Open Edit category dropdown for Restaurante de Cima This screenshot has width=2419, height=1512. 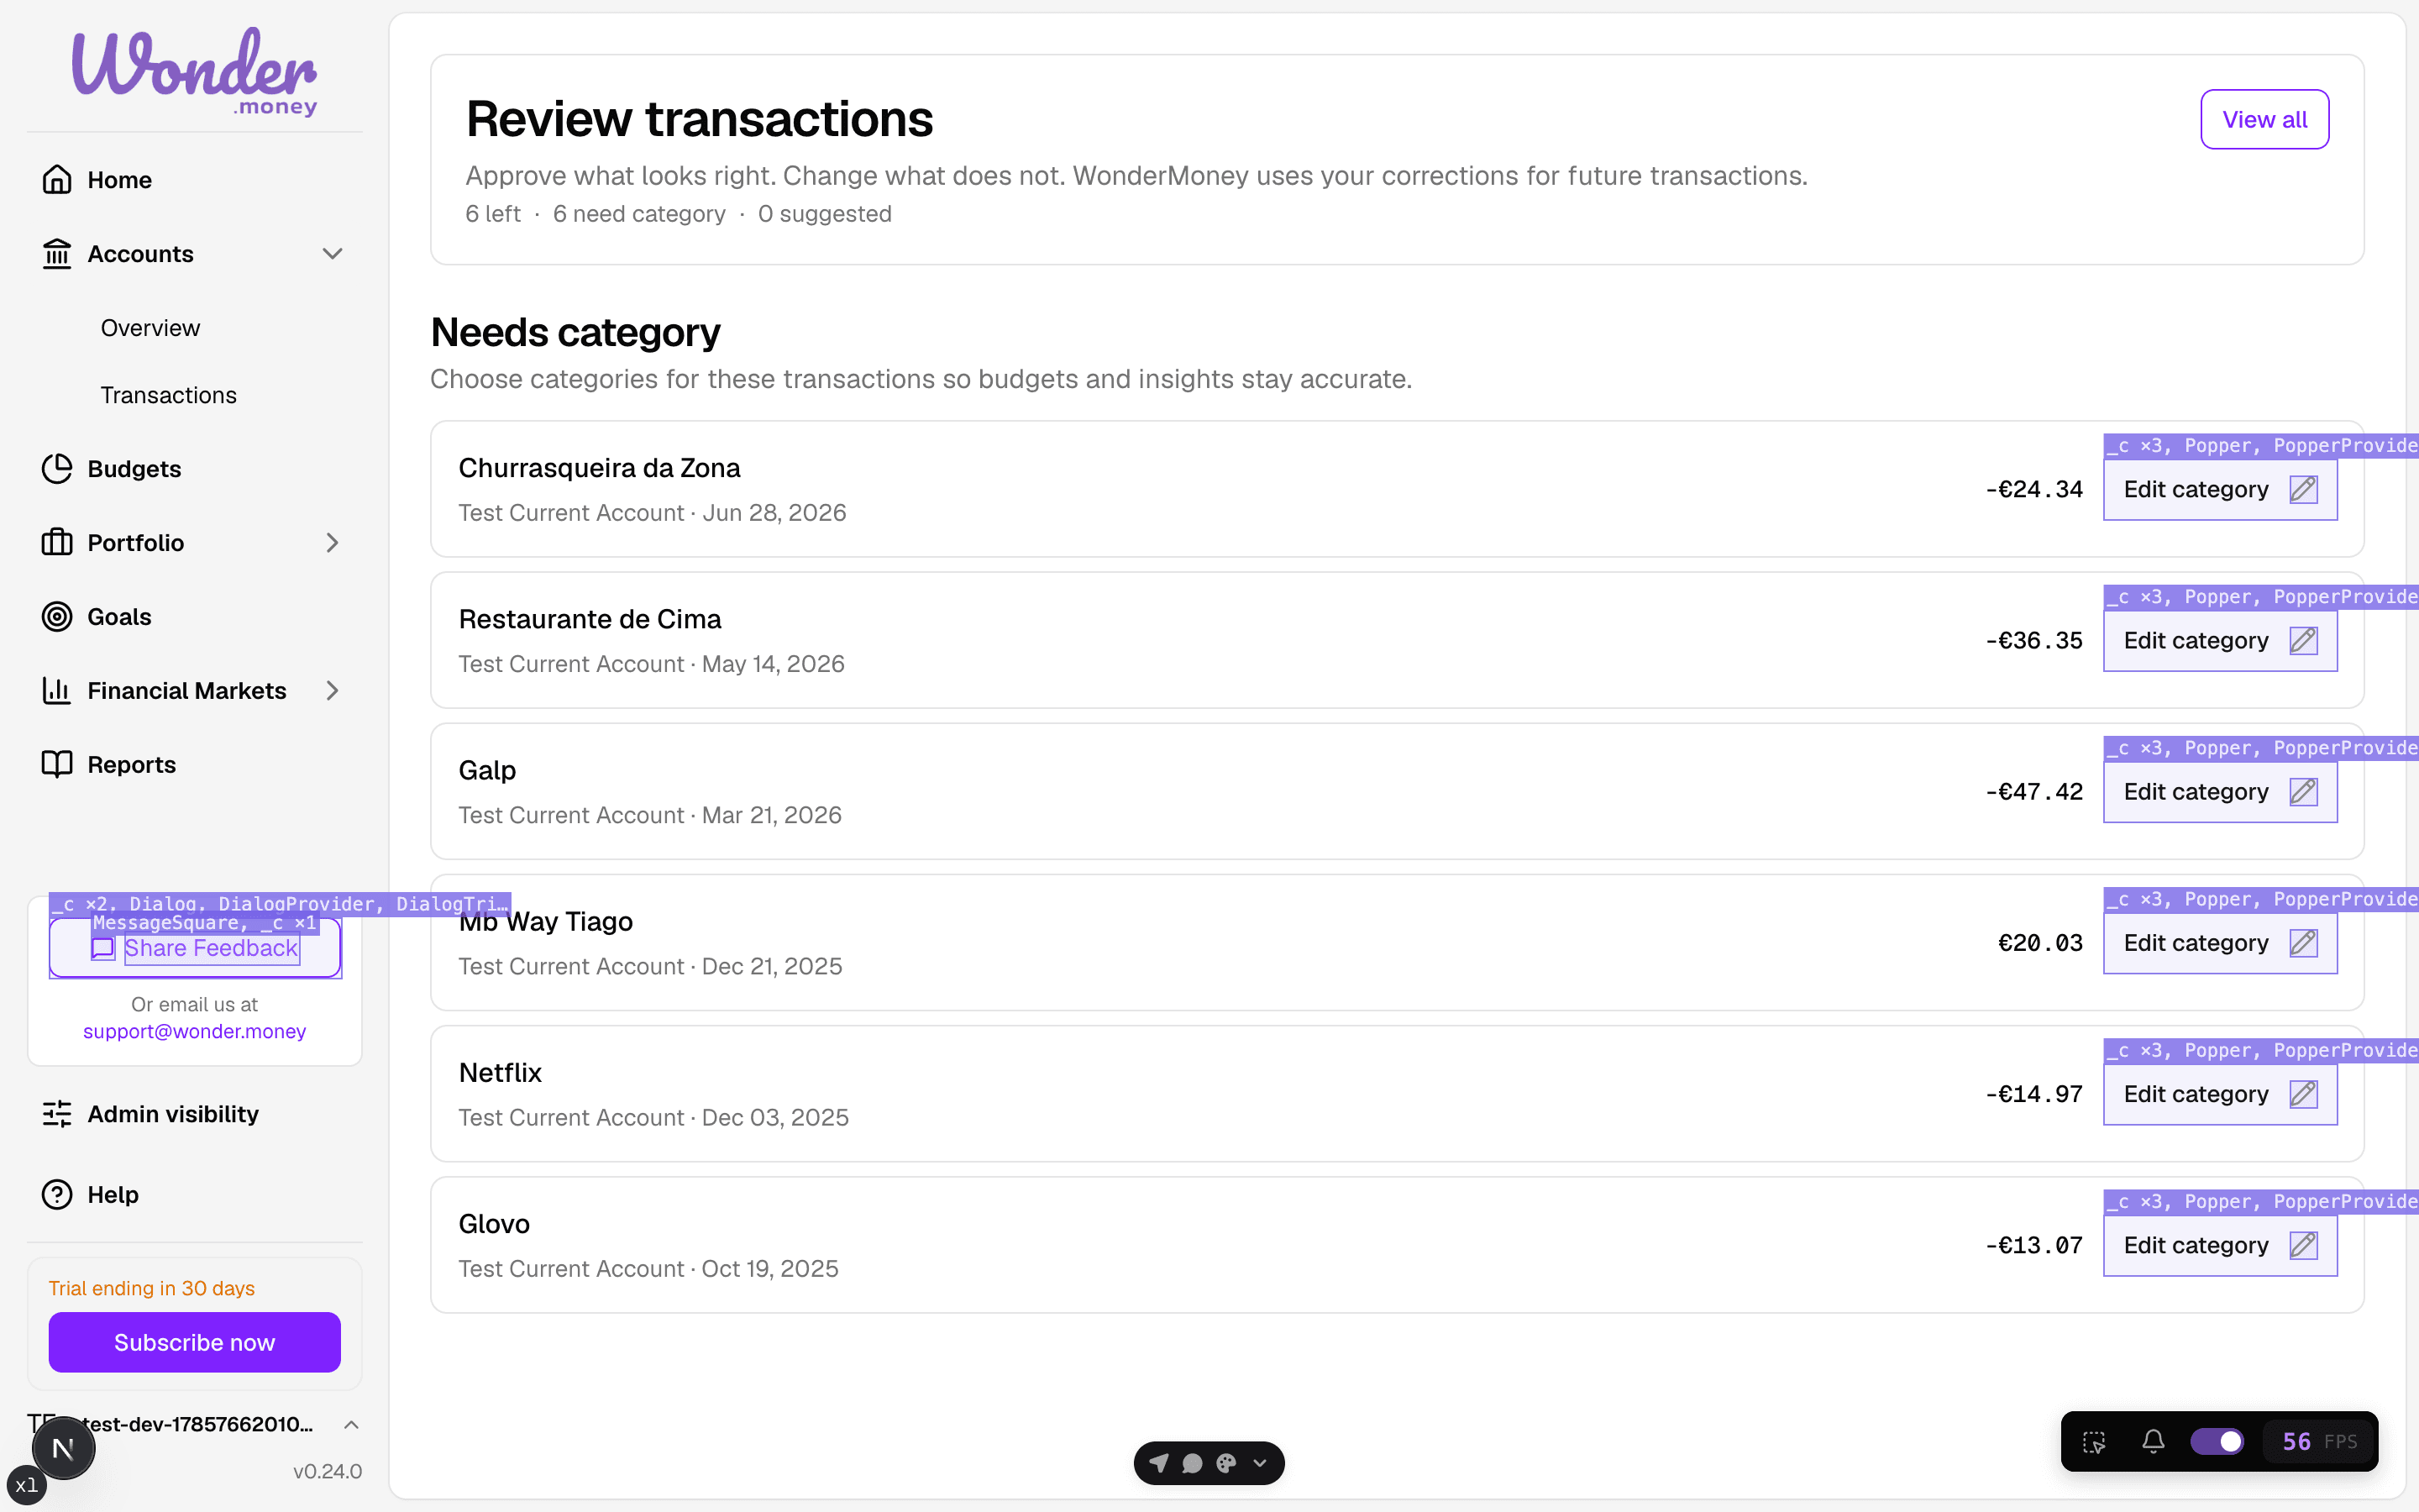click(x=2220, y=641)
